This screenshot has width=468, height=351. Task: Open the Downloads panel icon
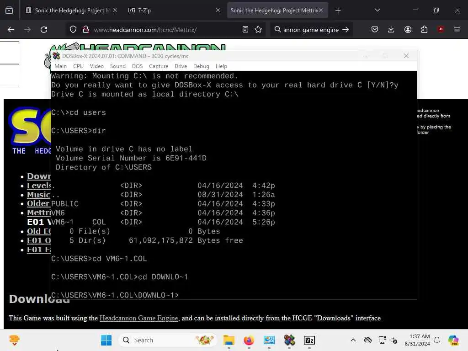point(391,29)
